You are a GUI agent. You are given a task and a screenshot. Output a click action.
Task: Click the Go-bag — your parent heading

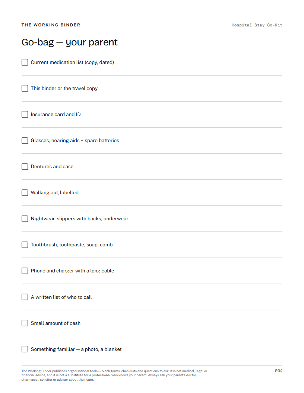tap(69, 42)
